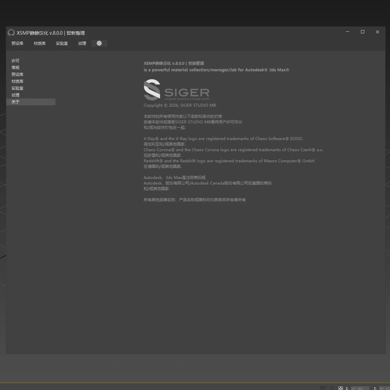Select 预设库 in the settings sidebar
Viewport: 390px width, 390px height.
[x=31, y=74]
